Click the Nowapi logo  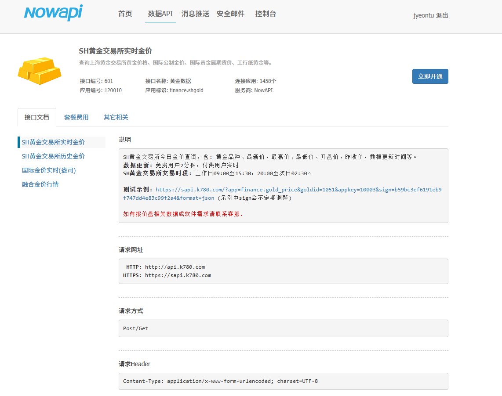(x=53, y=13)
